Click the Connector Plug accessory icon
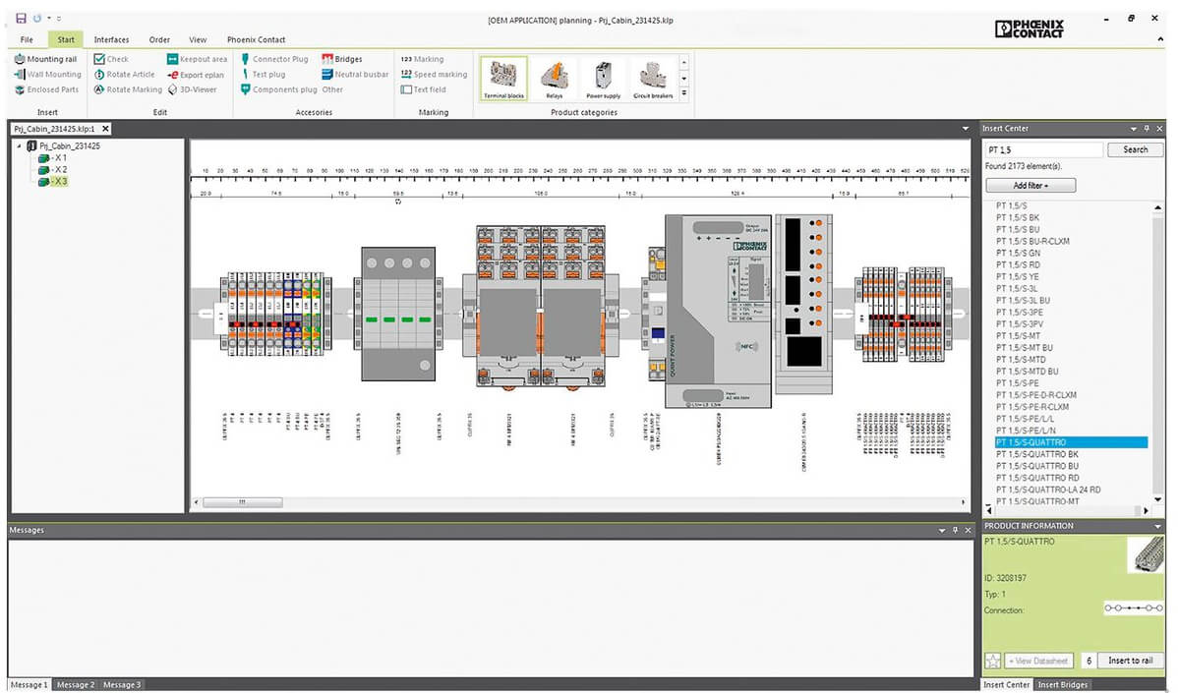 (x=245, y=59)
